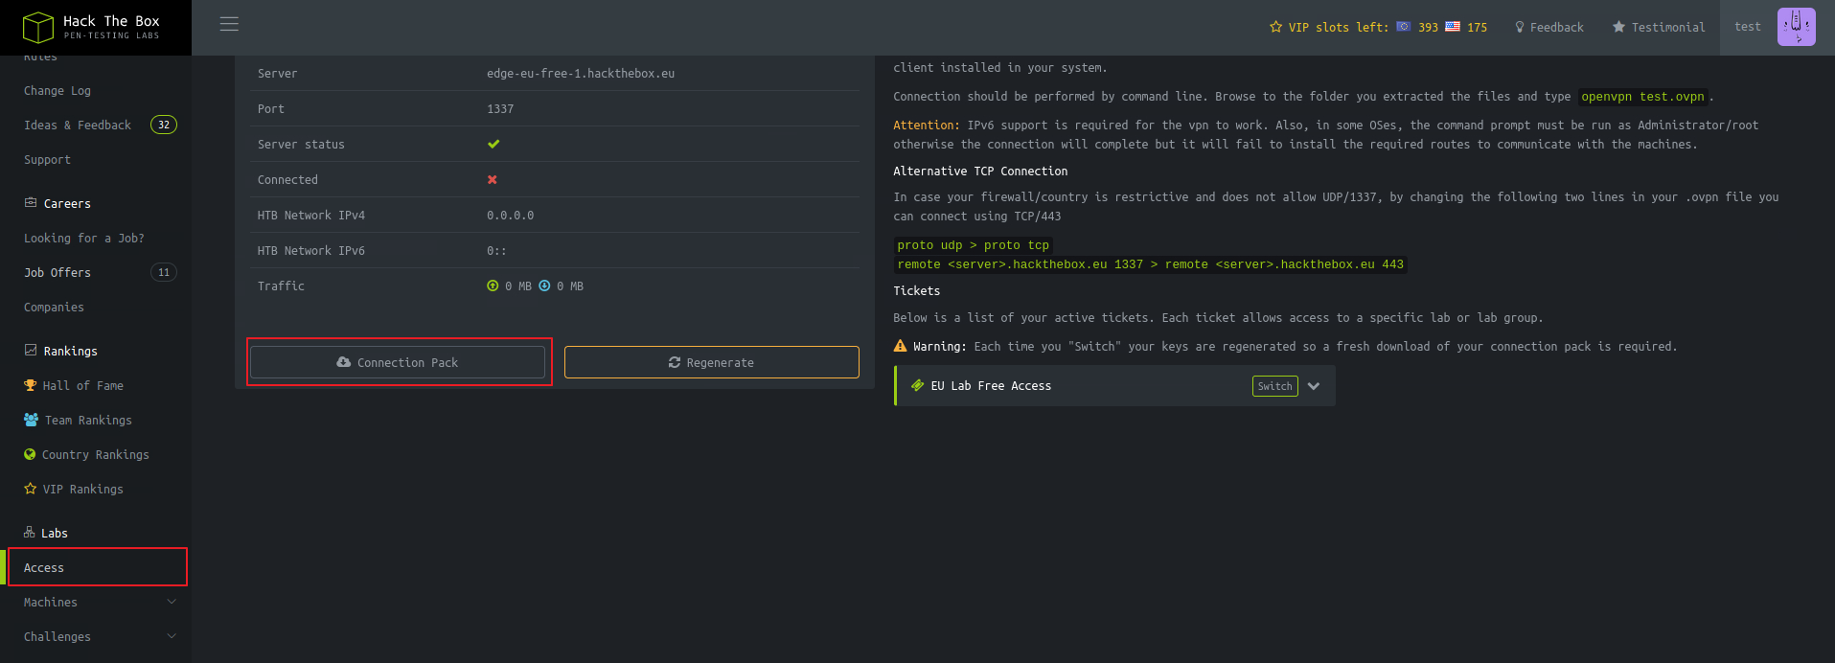Image resolution: width=1835 pixels, height=663 pixels.
Task: Click the openvpn test.ovpn command
Action: point(1642,96)
